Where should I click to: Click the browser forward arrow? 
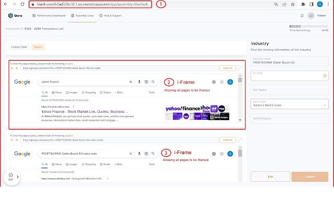click(x=14, y=4)
